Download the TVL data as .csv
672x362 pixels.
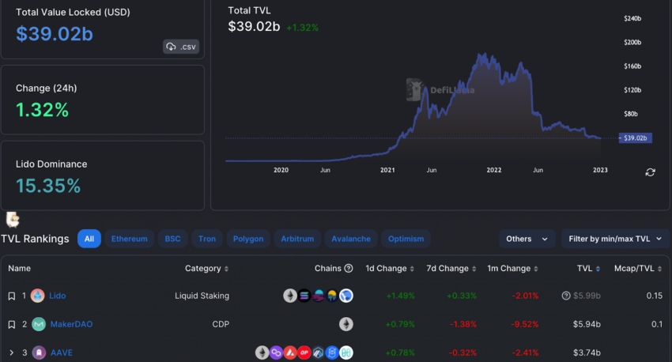coord(181,47)
